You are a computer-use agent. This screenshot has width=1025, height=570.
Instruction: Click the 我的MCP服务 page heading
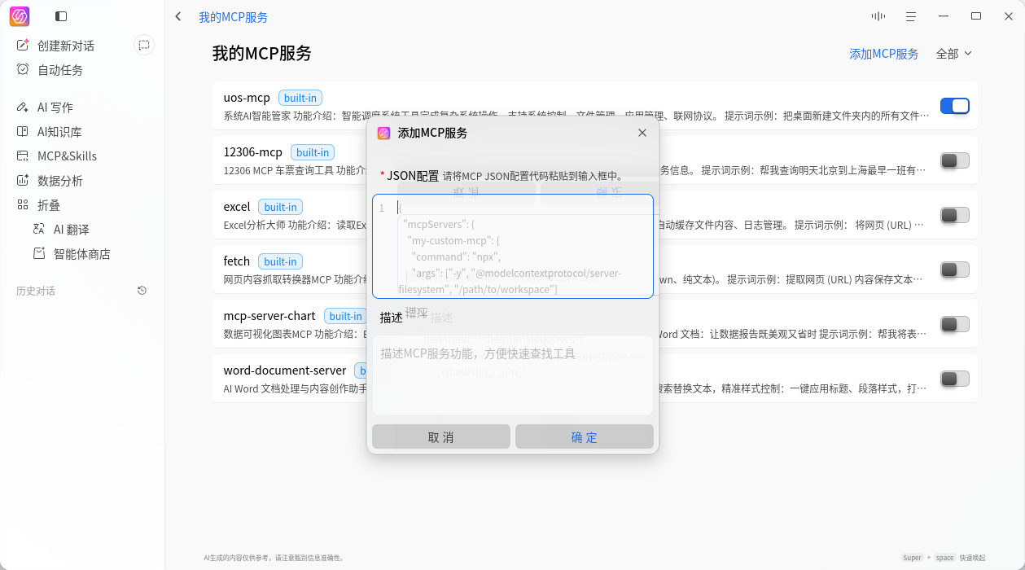coord(262,54)
